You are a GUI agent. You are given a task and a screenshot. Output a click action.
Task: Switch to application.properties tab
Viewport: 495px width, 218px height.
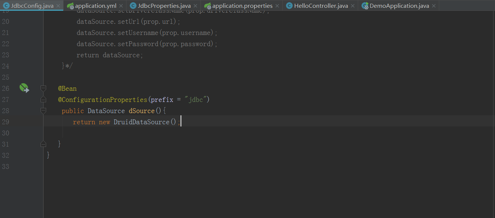coord(242,6)
